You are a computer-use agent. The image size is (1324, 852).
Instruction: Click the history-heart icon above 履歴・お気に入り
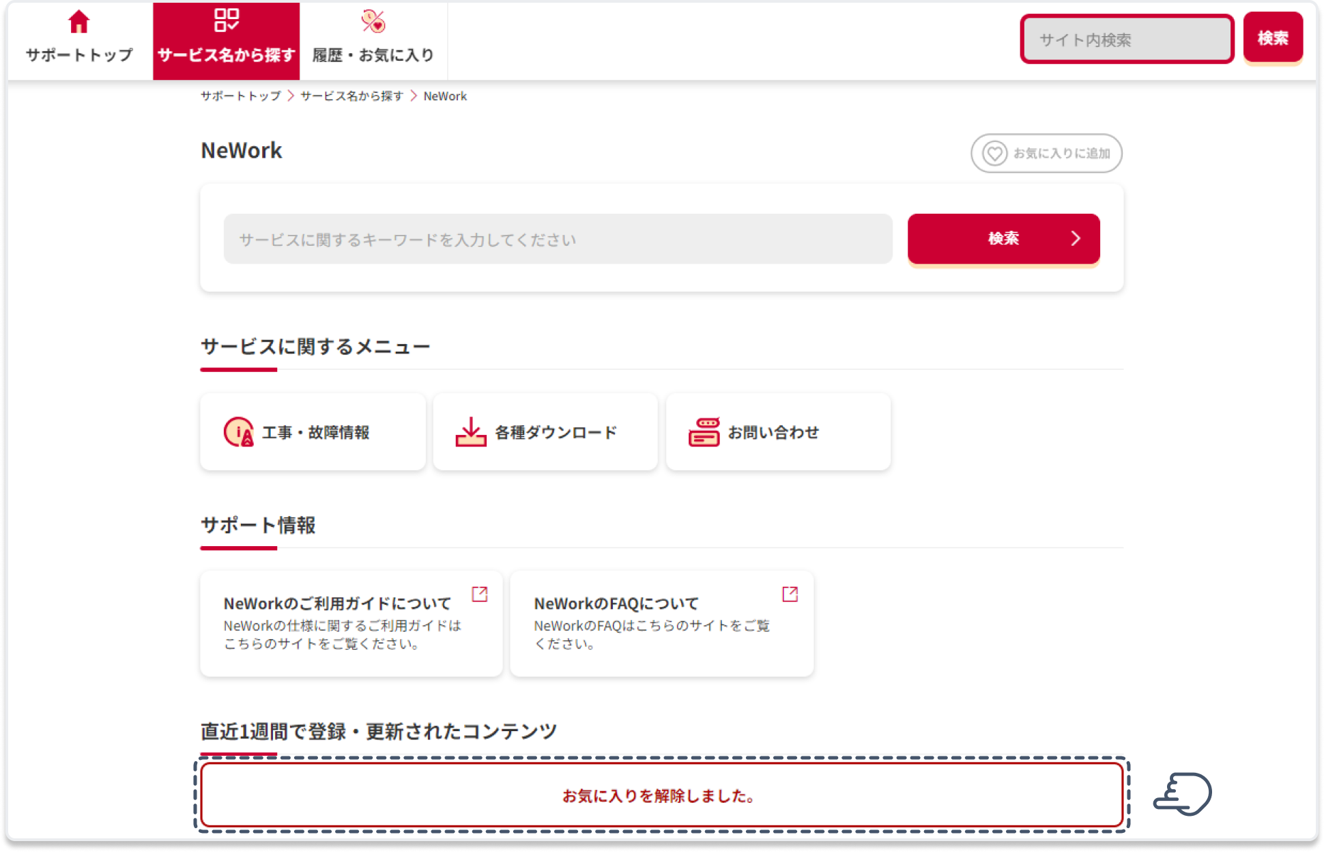(373, 22)
